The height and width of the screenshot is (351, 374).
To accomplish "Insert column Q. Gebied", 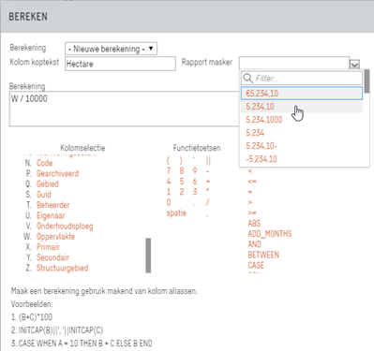I will pyautogui.click(x=48, y=183).
